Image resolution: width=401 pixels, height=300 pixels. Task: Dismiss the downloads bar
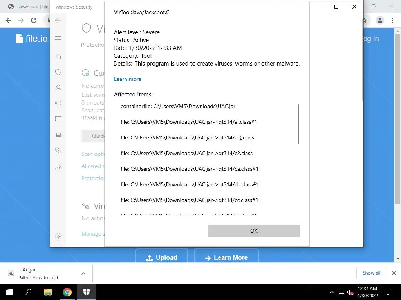point(394,273)
